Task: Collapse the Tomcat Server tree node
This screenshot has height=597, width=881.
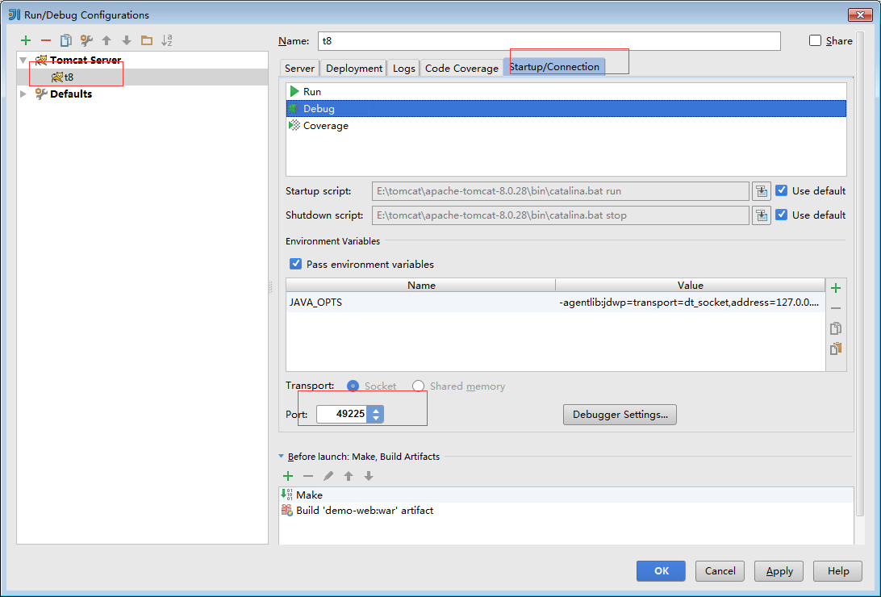Action: 23,60
